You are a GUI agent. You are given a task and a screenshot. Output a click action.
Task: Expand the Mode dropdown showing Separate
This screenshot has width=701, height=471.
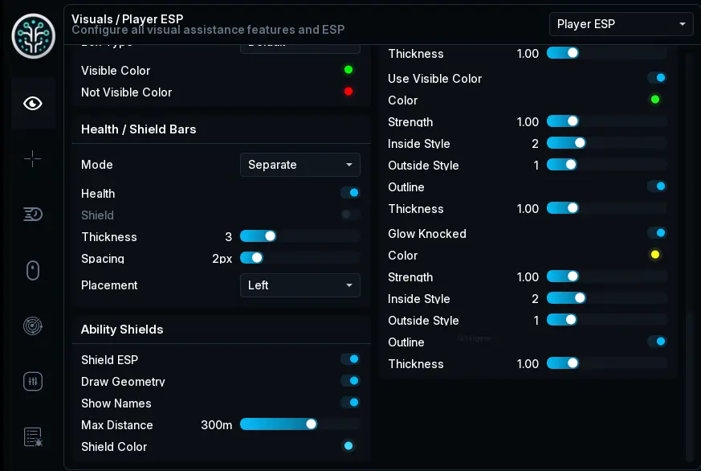coord(300,165)
